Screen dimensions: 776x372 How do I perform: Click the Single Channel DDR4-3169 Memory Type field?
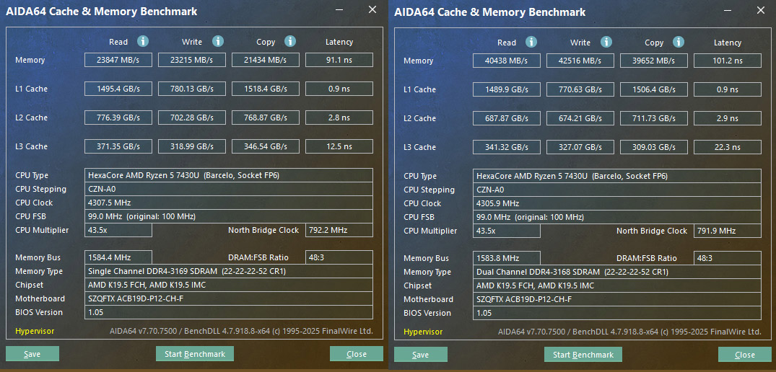point(229,271)
